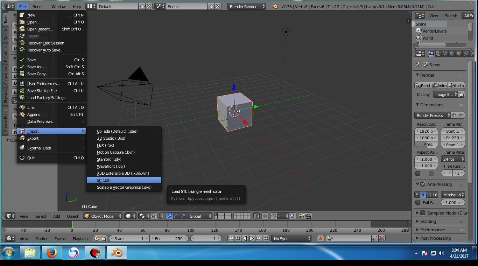This screenshot has height=266, width=478.
Task: Open the Object Mode dropdown
Action: [103, 216]
